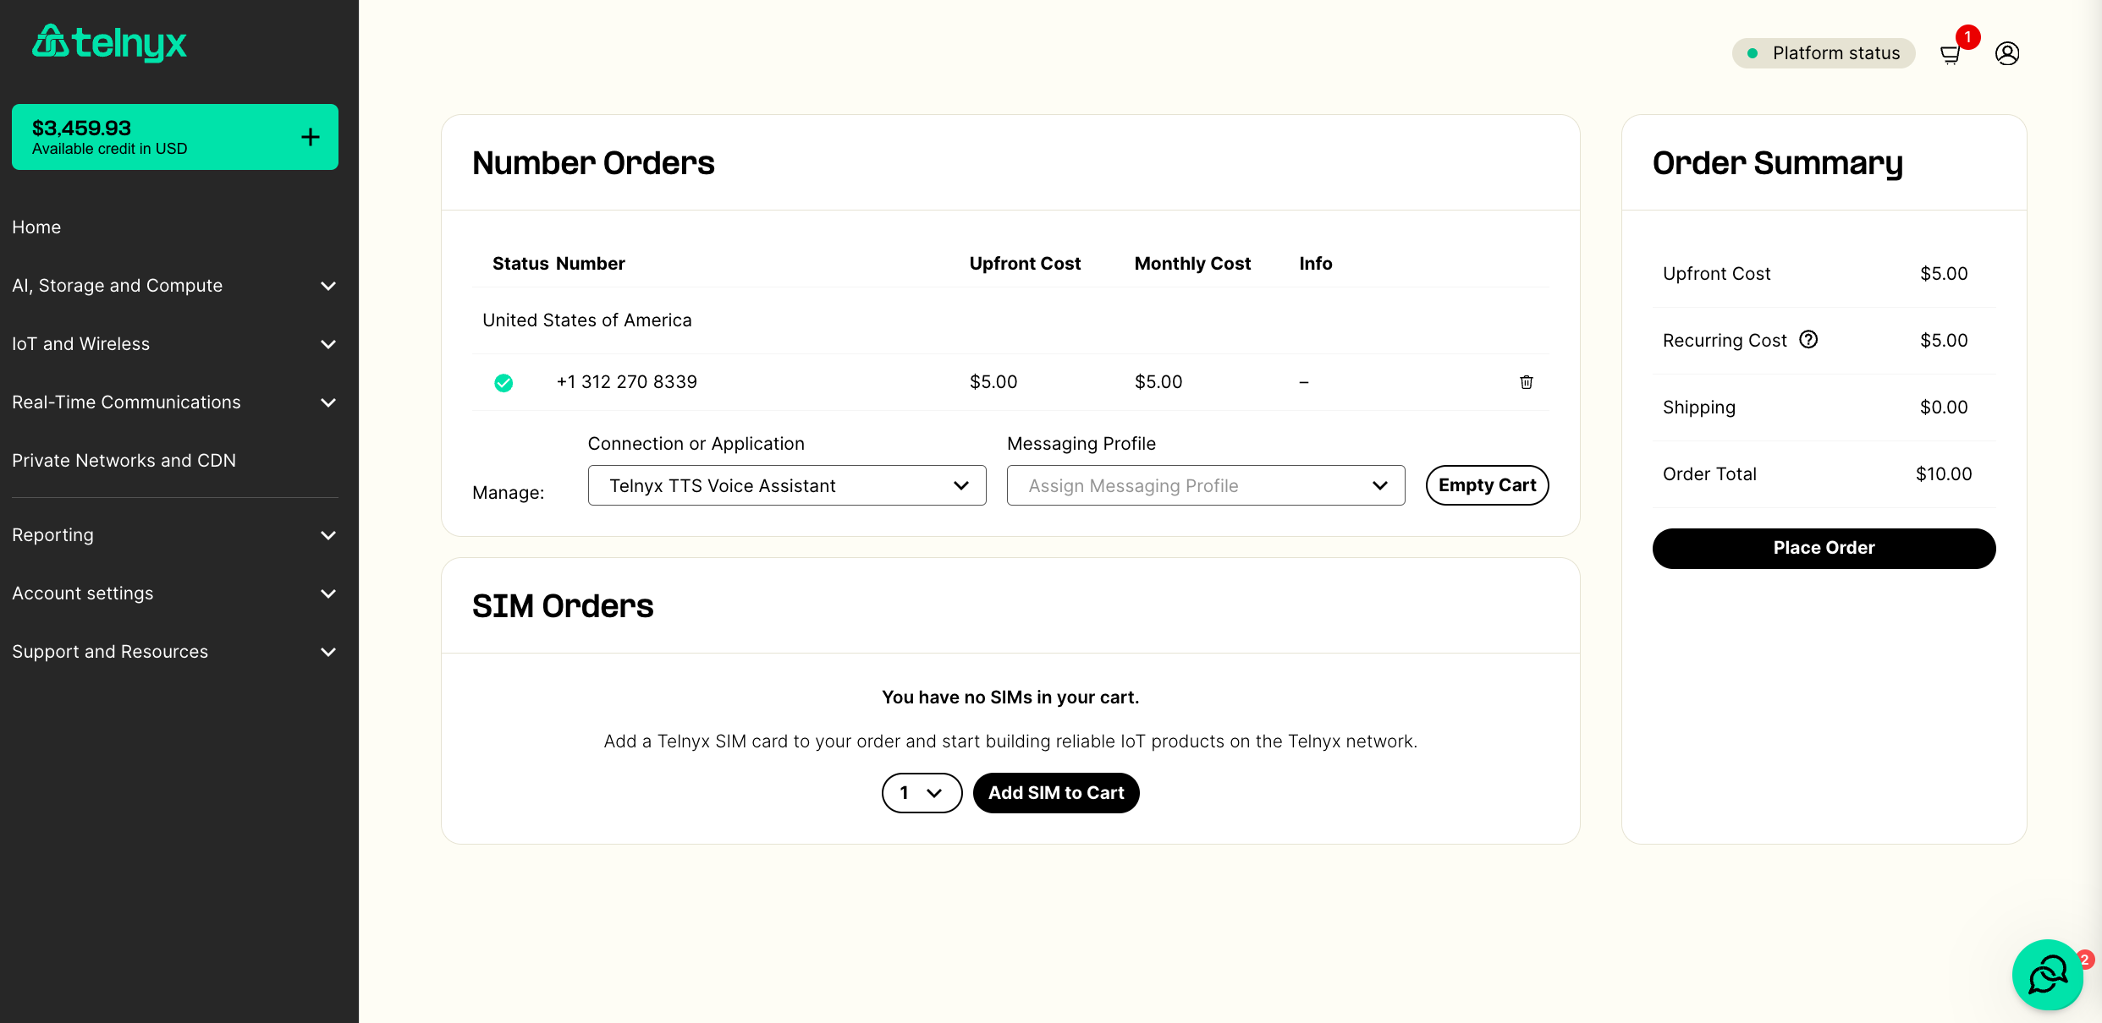Click the Platform status indicator icon
The height and width of the screenshot is (1023, 2102).
pyautogui.click(x=1755, y=53)
